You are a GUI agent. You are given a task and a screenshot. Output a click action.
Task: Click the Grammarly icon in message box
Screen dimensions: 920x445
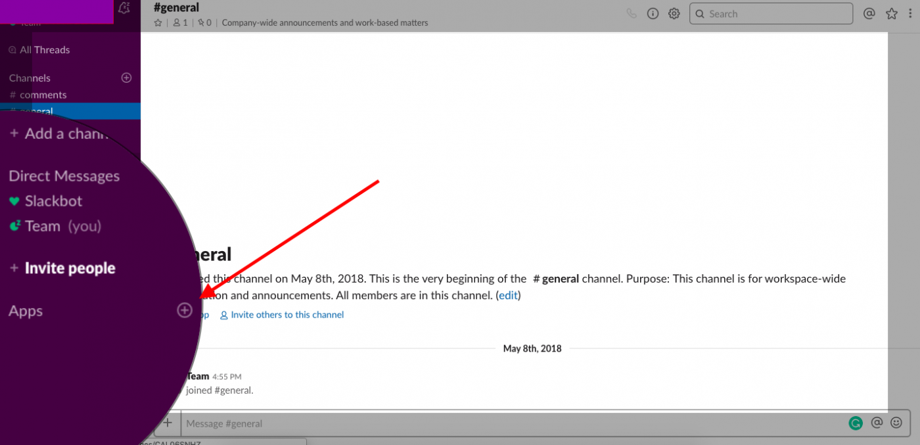click(x=855, y=423)
